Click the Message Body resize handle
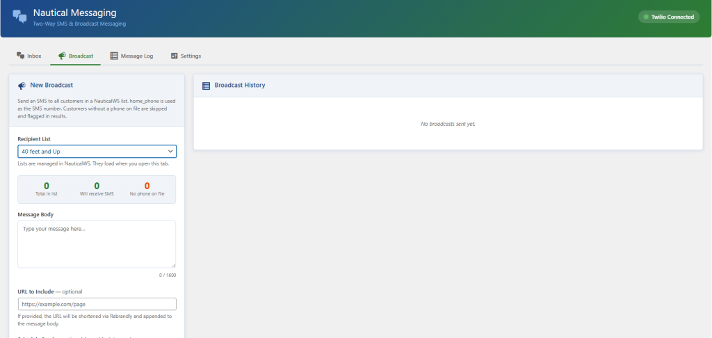712x338 pixels. coord(173,265)
